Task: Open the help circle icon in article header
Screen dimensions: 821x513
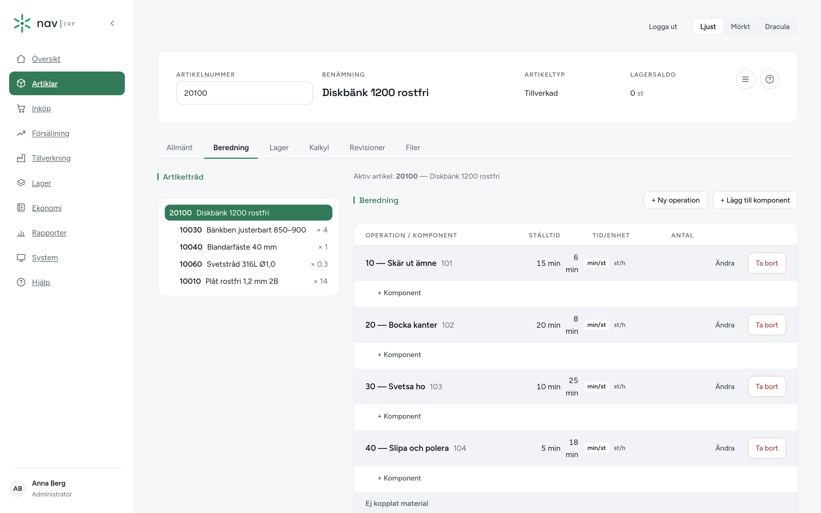Action: coord(769,80)
